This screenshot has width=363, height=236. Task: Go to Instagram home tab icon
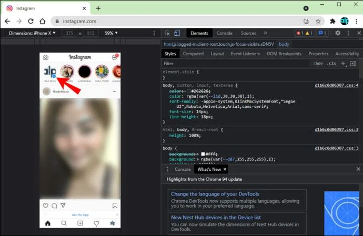tap(48, 223)
